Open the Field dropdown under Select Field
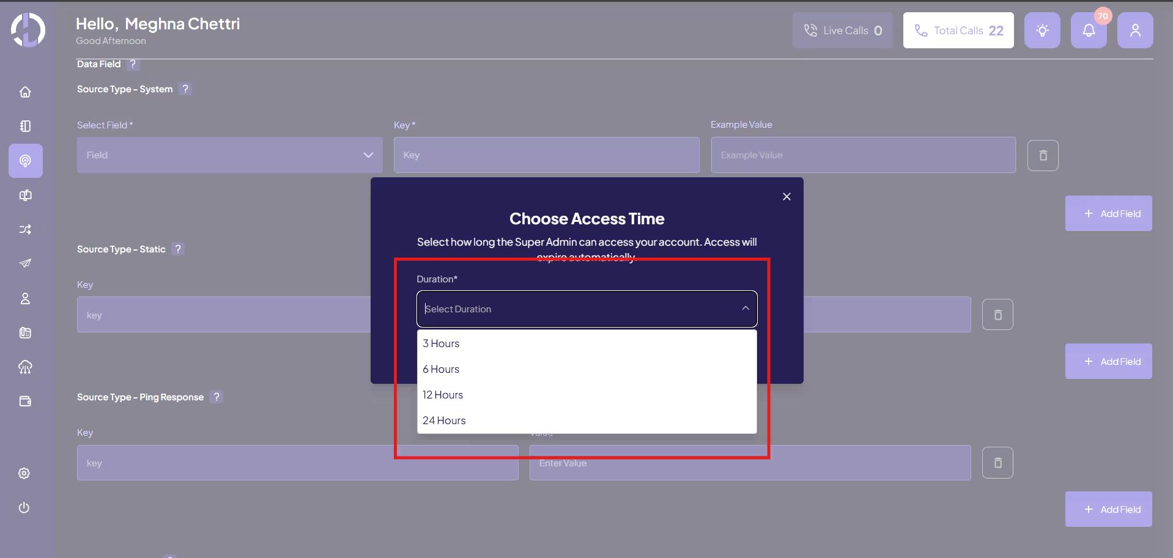Image resolution: width=1173 pixels, height=558 pixels. 229,155
